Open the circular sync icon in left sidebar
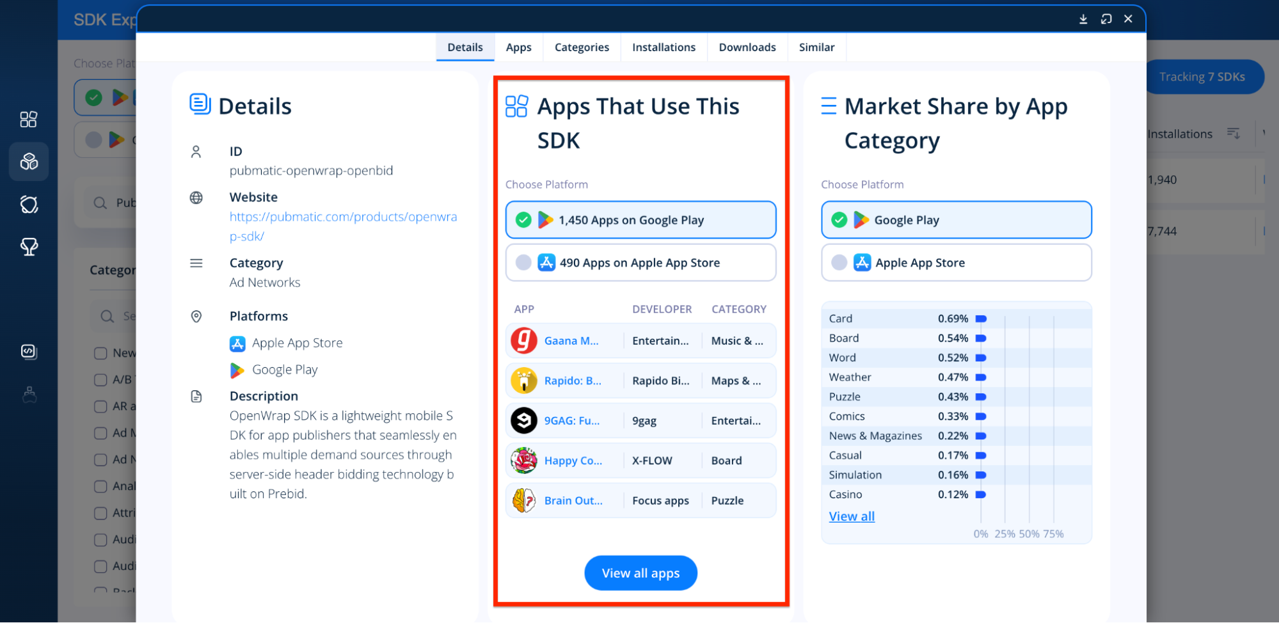The image size is (1279, 623). pyautogui.click(x=29, y=205)
